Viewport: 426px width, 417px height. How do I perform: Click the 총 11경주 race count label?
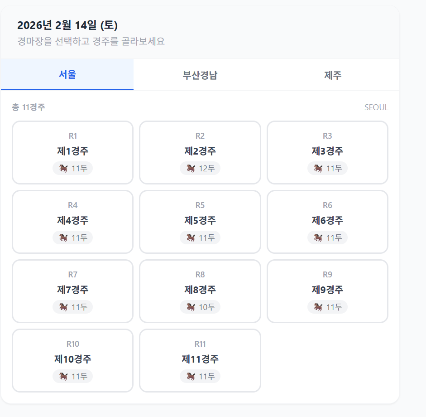click(28, 107)
